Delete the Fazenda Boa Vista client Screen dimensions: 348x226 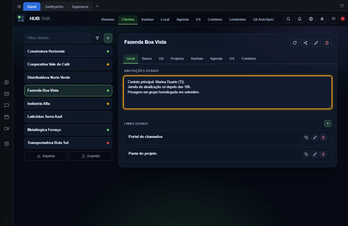(327, 43)
